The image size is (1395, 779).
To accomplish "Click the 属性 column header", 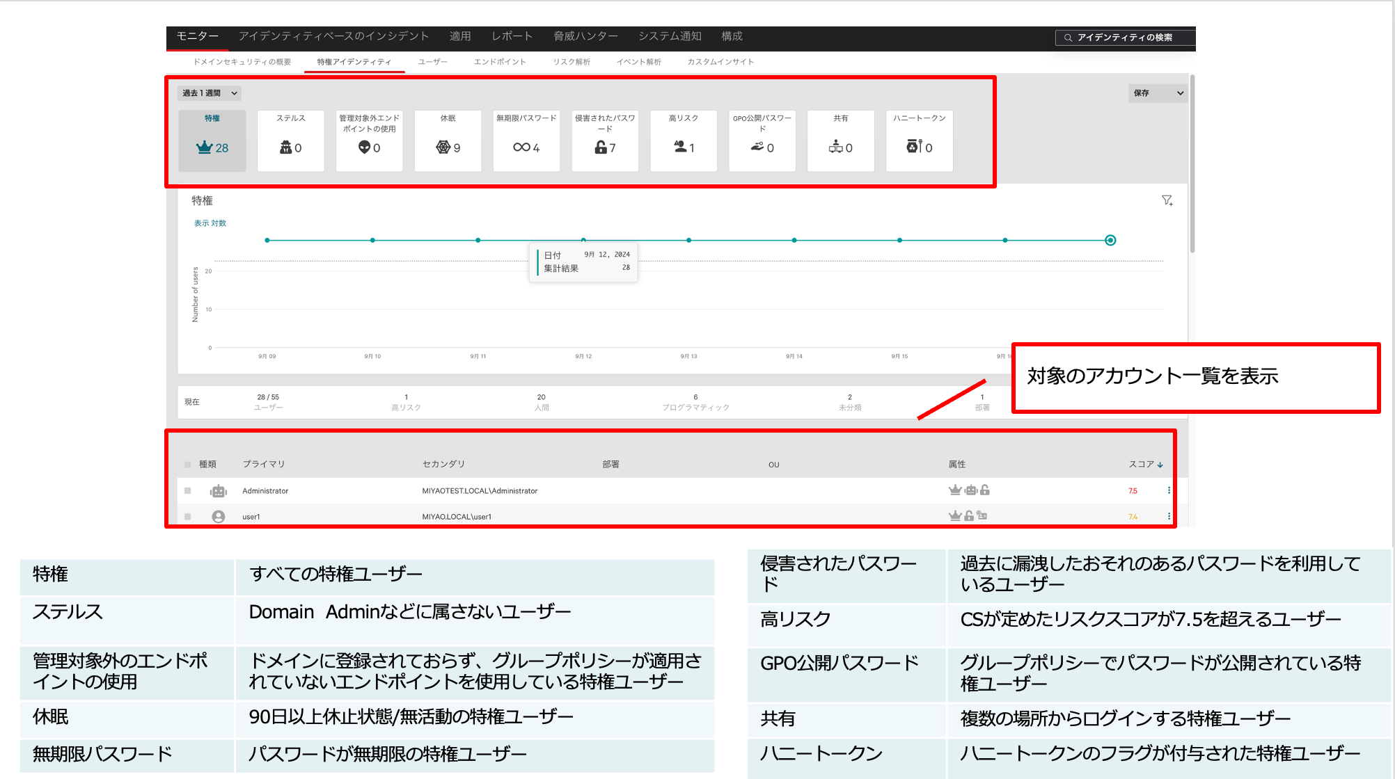I will [x=957, y=465].
